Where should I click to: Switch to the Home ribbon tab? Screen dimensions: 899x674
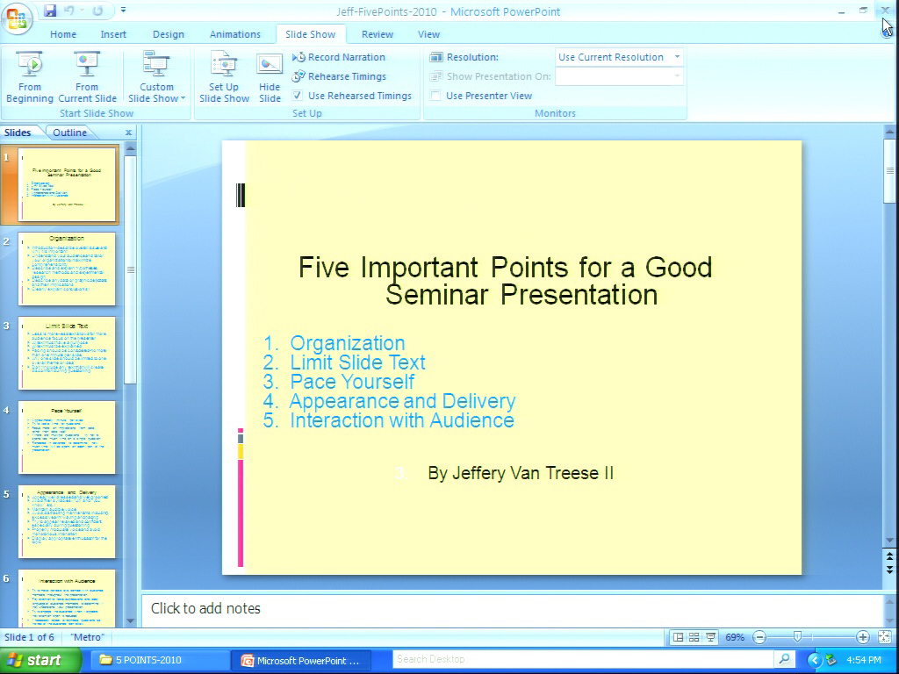click(63, 34)
